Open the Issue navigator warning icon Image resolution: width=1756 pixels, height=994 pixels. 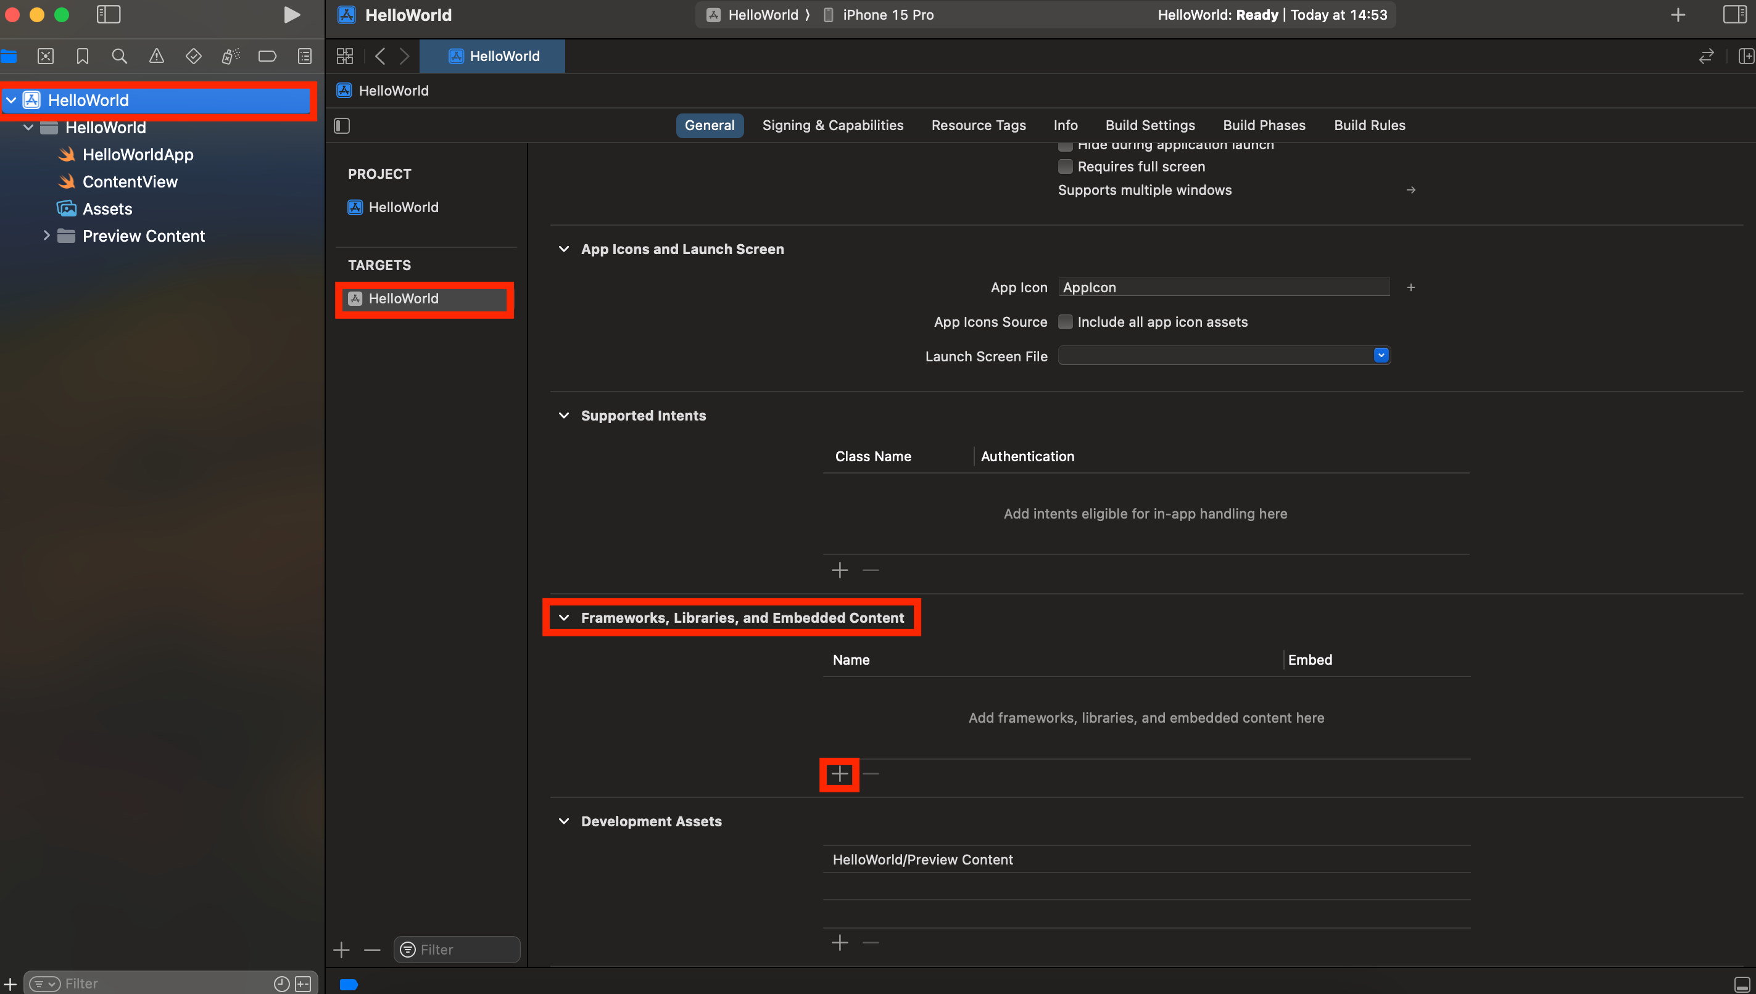(156, 57)
